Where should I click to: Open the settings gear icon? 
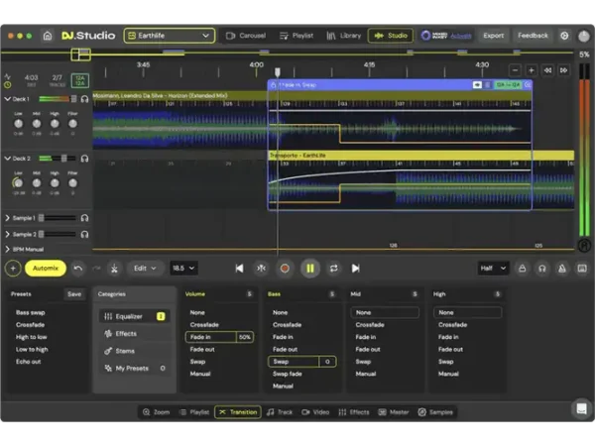tap(564, 36)
